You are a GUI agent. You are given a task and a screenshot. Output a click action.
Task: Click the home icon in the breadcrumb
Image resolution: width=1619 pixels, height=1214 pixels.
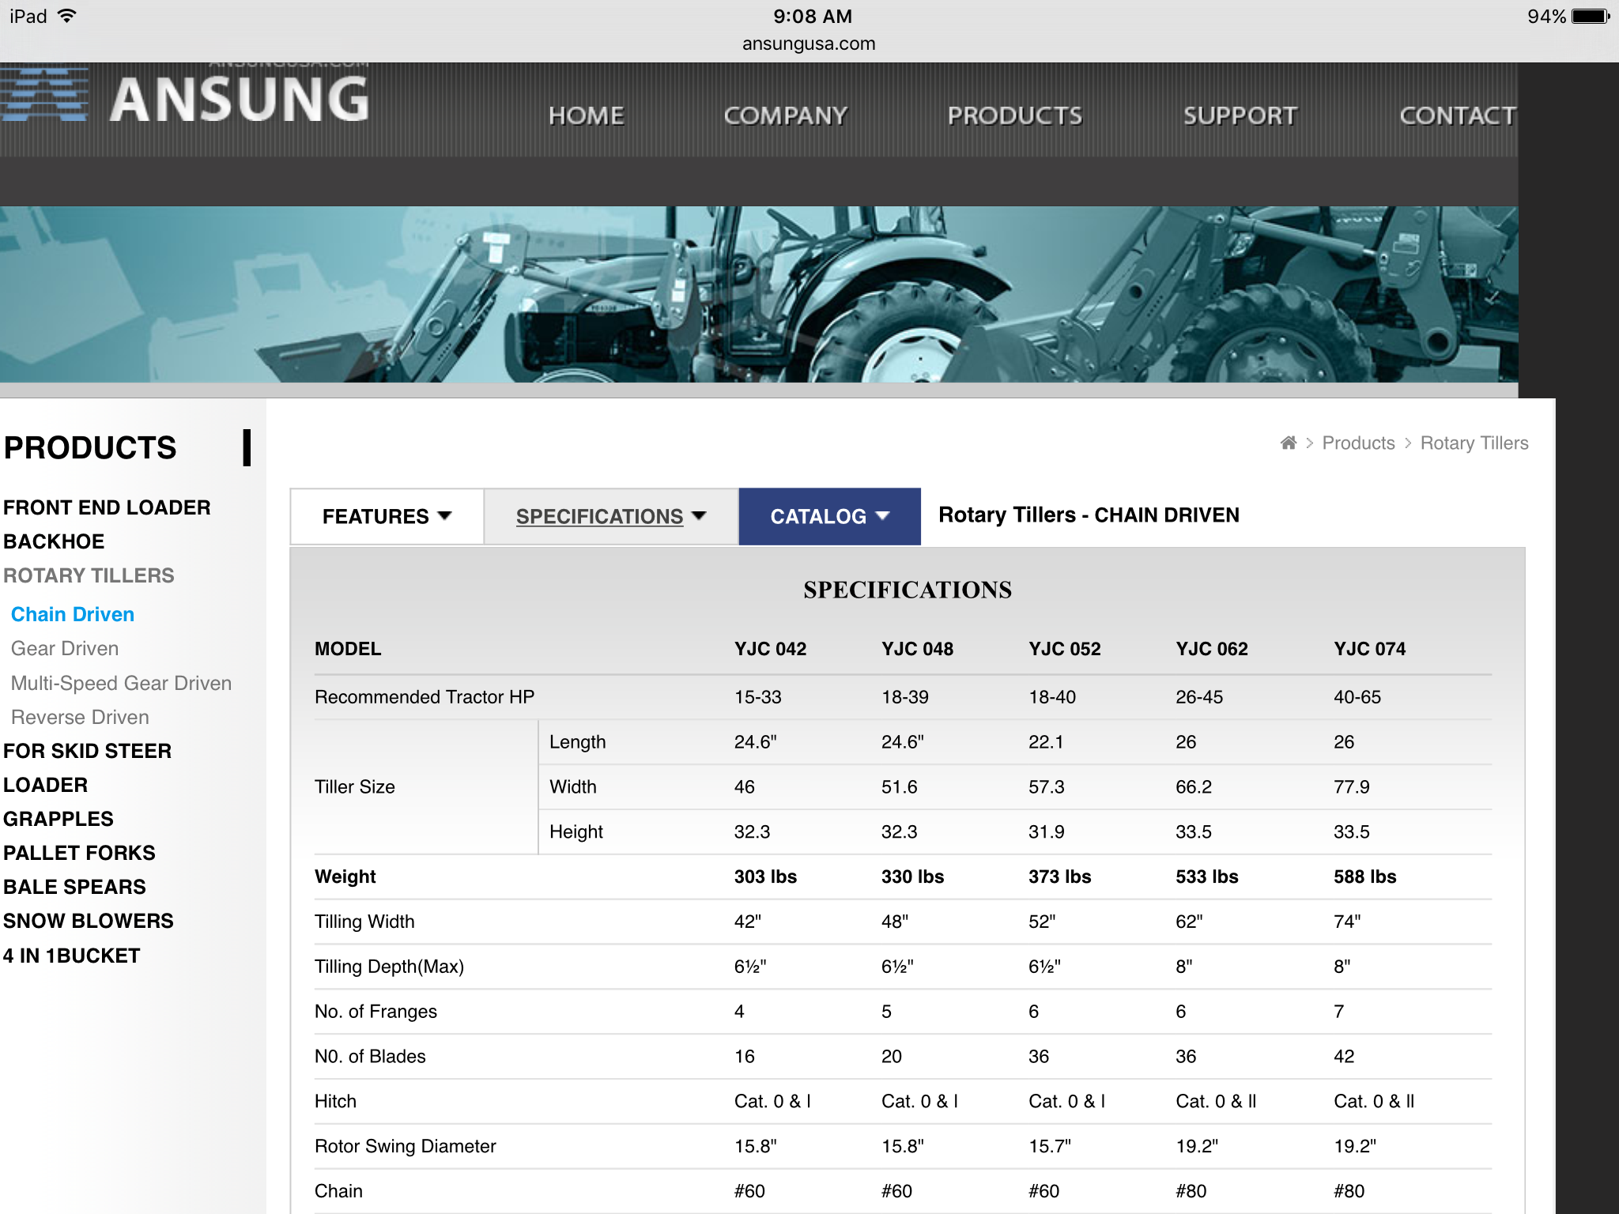point(1288,443)
